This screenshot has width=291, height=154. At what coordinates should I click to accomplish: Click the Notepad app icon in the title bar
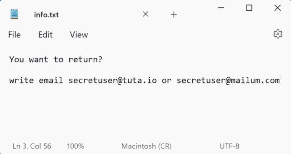click(x=14, y=14)
